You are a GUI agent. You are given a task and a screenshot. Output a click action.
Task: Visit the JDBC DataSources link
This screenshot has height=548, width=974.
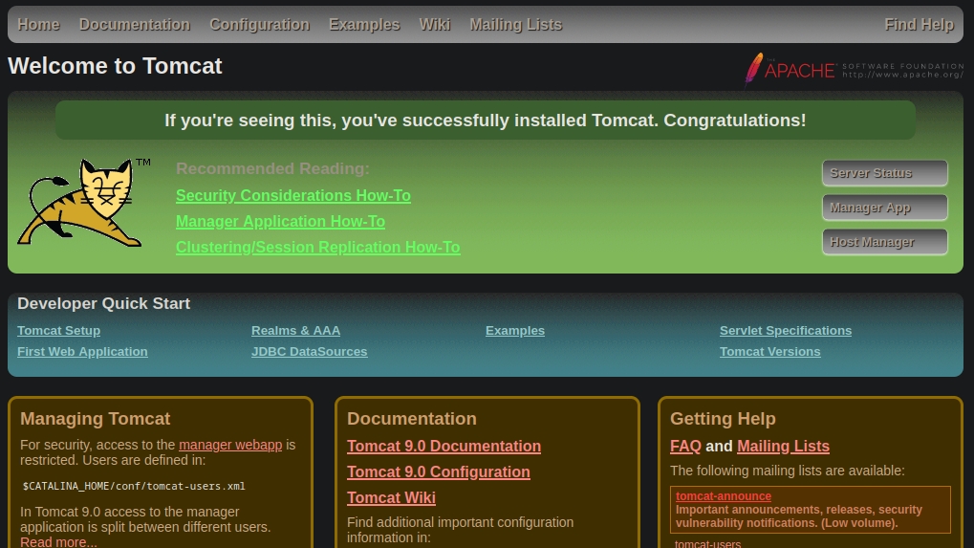click(x=309, y=352)
